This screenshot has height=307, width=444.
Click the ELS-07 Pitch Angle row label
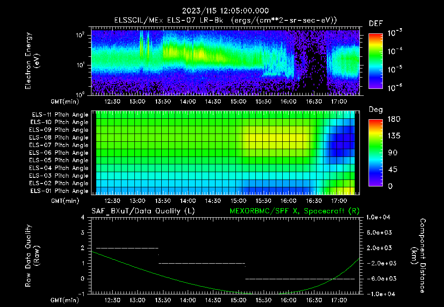coord(59,145)
